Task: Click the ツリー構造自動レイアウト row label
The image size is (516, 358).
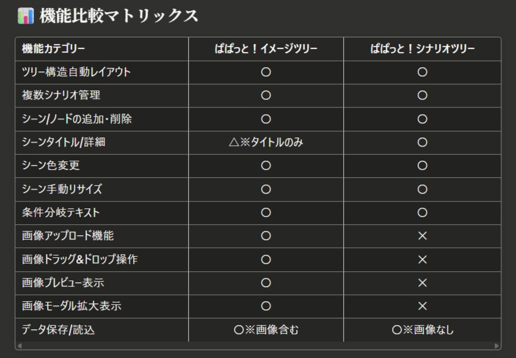Action: tap(76, 72)
